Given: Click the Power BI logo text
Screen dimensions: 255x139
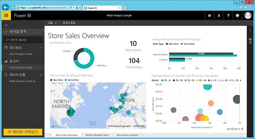Looking at the screenshot, I should 22,16.
